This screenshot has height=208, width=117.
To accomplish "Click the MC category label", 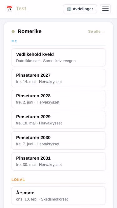I will tap(14, 41).
